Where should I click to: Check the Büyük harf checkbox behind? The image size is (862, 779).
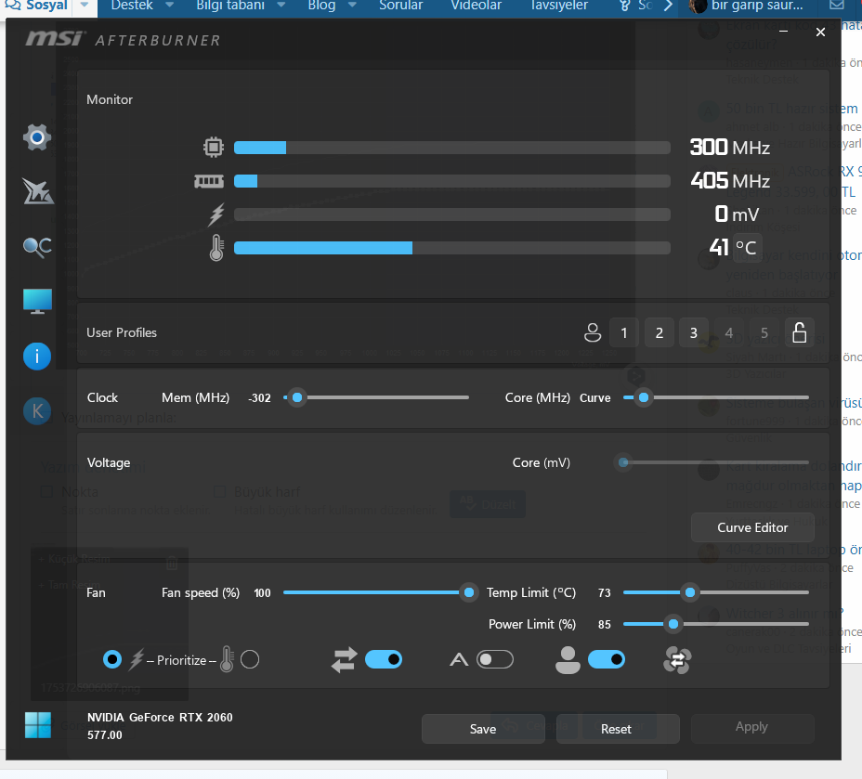click(219, 492)
